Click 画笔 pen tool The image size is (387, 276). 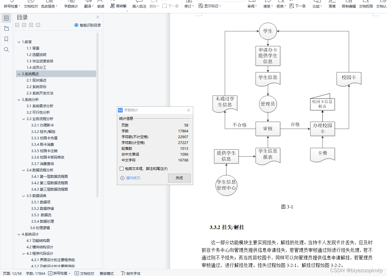pos(332,4)
